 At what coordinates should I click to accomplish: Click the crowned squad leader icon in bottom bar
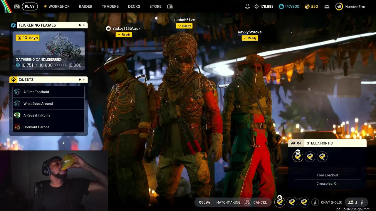(280, 202)
